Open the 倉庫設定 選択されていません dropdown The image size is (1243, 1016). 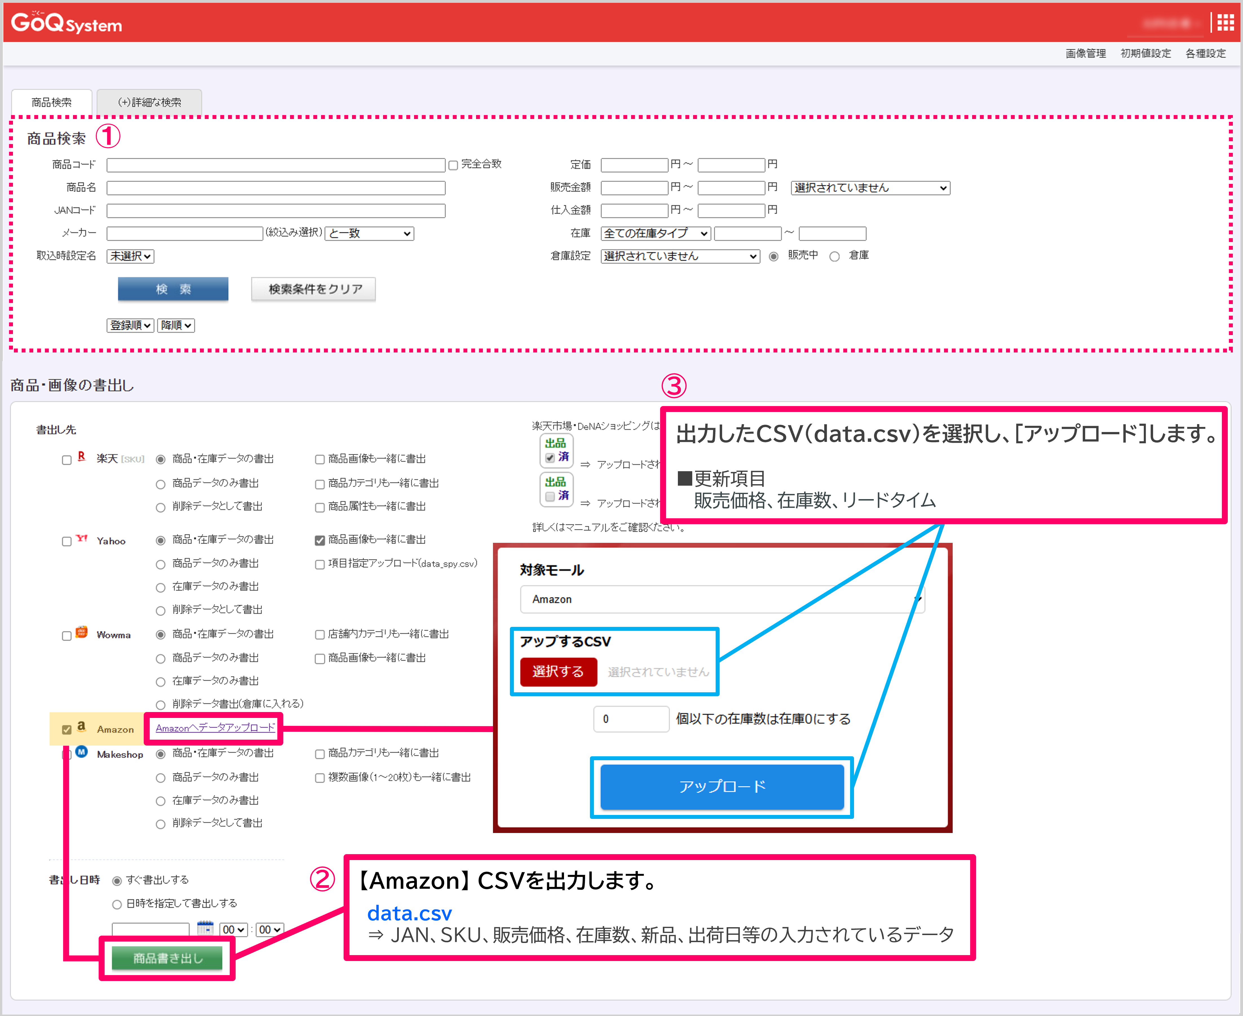[x=680, y=256]
